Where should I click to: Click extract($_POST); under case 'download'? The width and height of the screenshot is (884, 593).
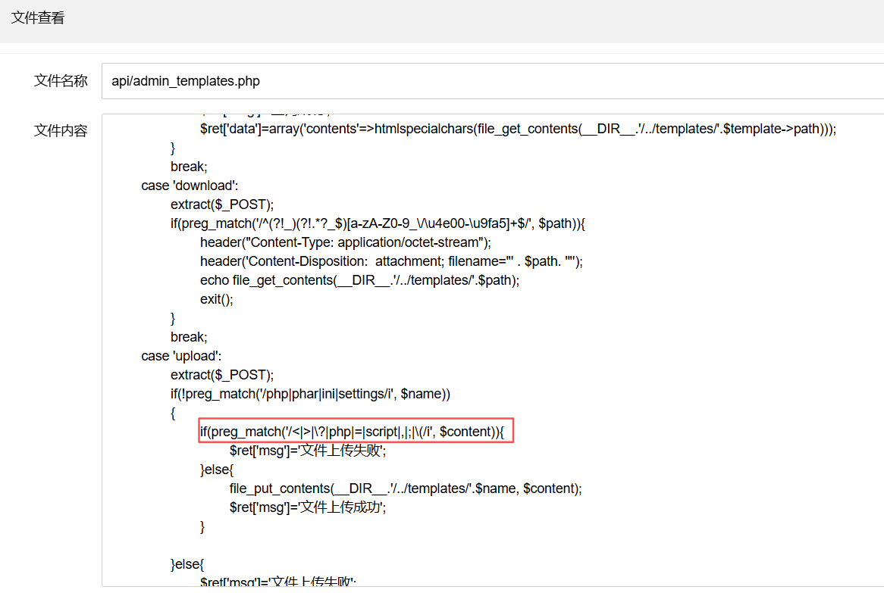pyautogui.click(x=222, y=204)
